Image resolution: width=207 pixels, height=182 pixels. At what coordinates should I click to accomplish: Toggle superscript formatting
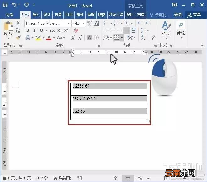click(x=66, y=30)
